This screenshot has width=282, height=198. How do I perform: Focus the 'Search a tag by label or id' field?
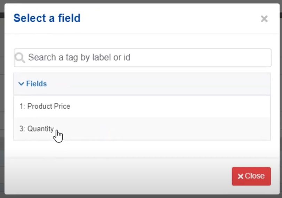[142, 58]
